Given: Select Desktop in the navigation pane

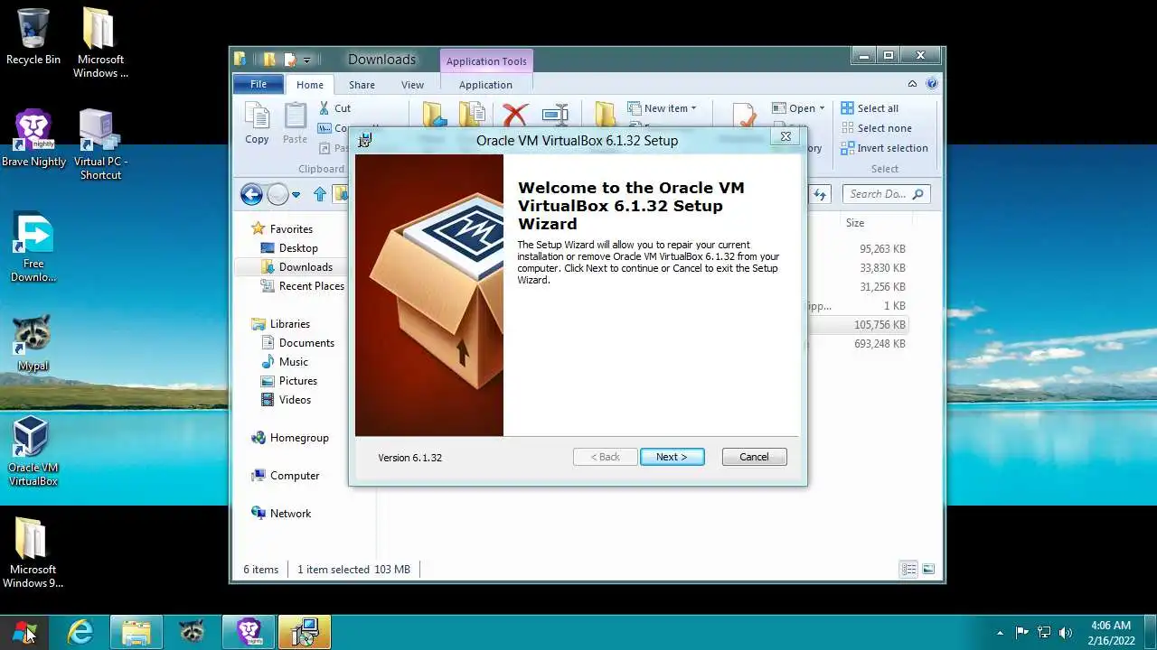Looking at the screenshot, I should 289,248.
